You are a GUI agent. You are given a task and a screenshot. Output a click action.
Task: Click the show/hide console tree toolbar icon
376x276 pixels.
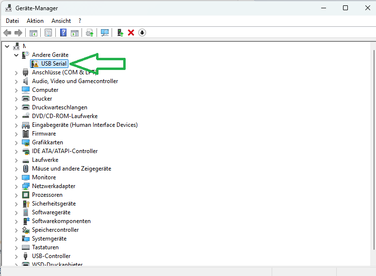coord(33,33)
